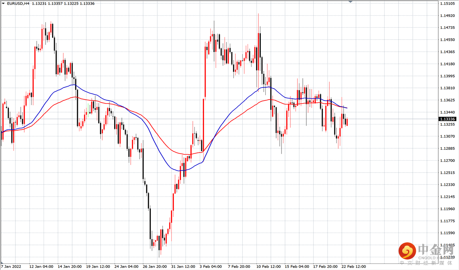Click the 1.14180 price axis label
This screenshot has width=459, height=270.
[x=447, y=64]
